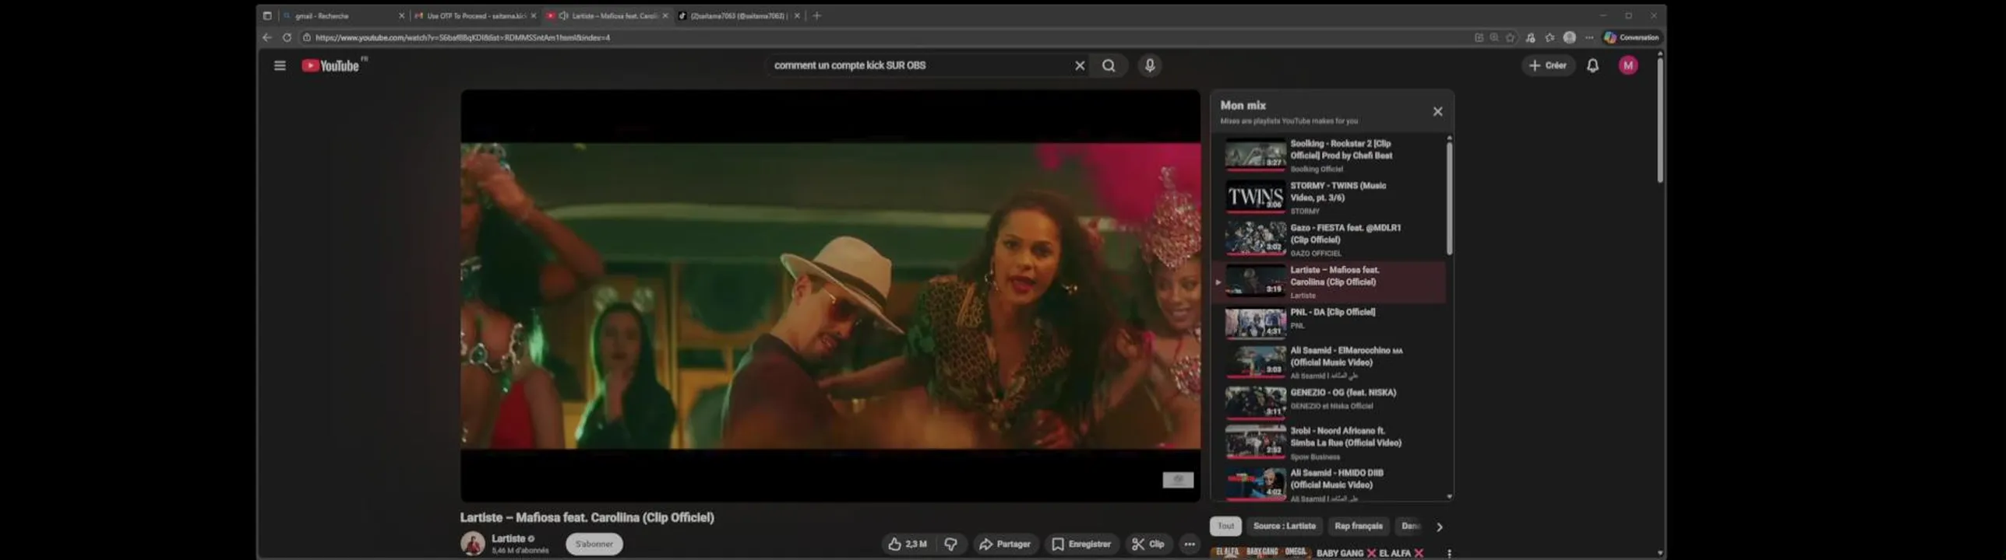Play PNL - DA [Clip Officiel] from mix

coord(1329,322)
